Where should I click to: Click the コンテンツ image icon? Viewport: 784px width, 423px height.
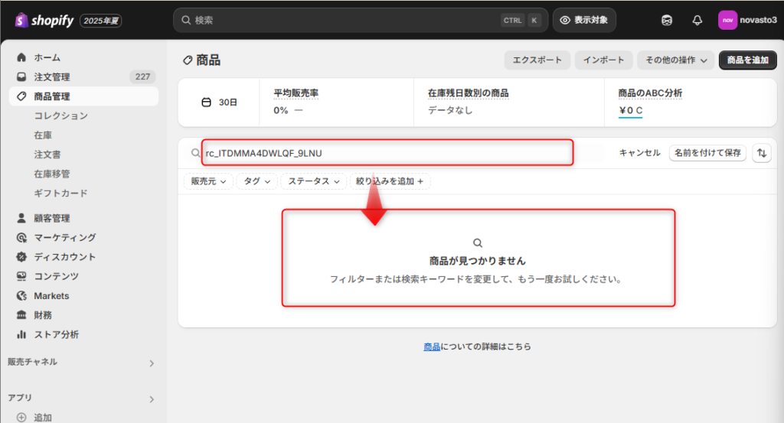coord(21,276)
